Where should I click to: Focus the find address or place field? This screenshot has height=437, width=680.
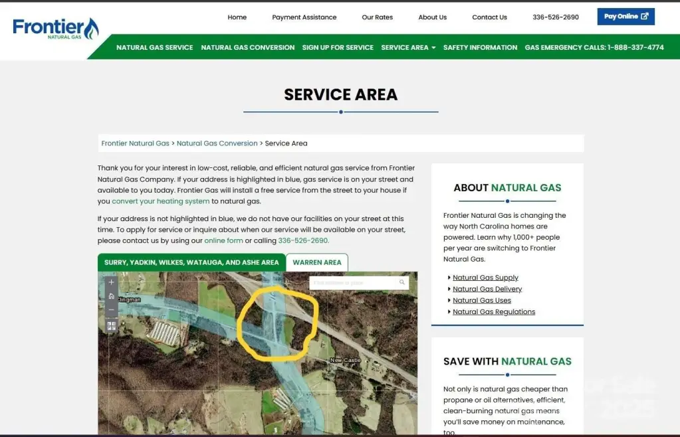coord(352,283)
